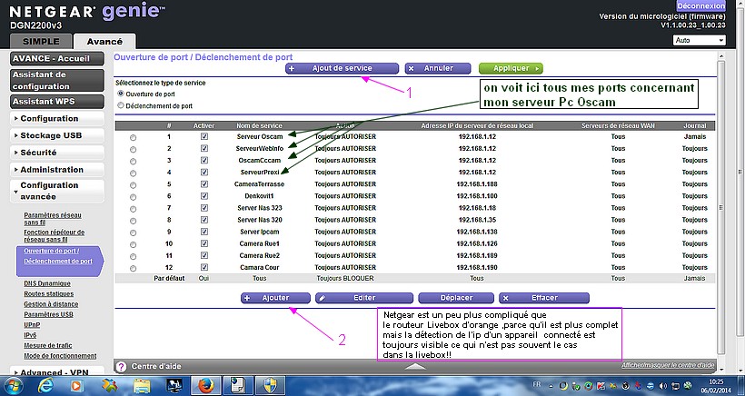Click the Annuler button
Viewport: 745px width, 396px height.
(437, 68)
